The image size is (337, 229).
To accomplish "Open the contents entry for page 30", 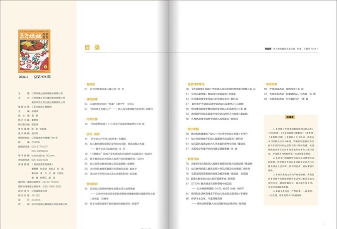I will 111,174.
